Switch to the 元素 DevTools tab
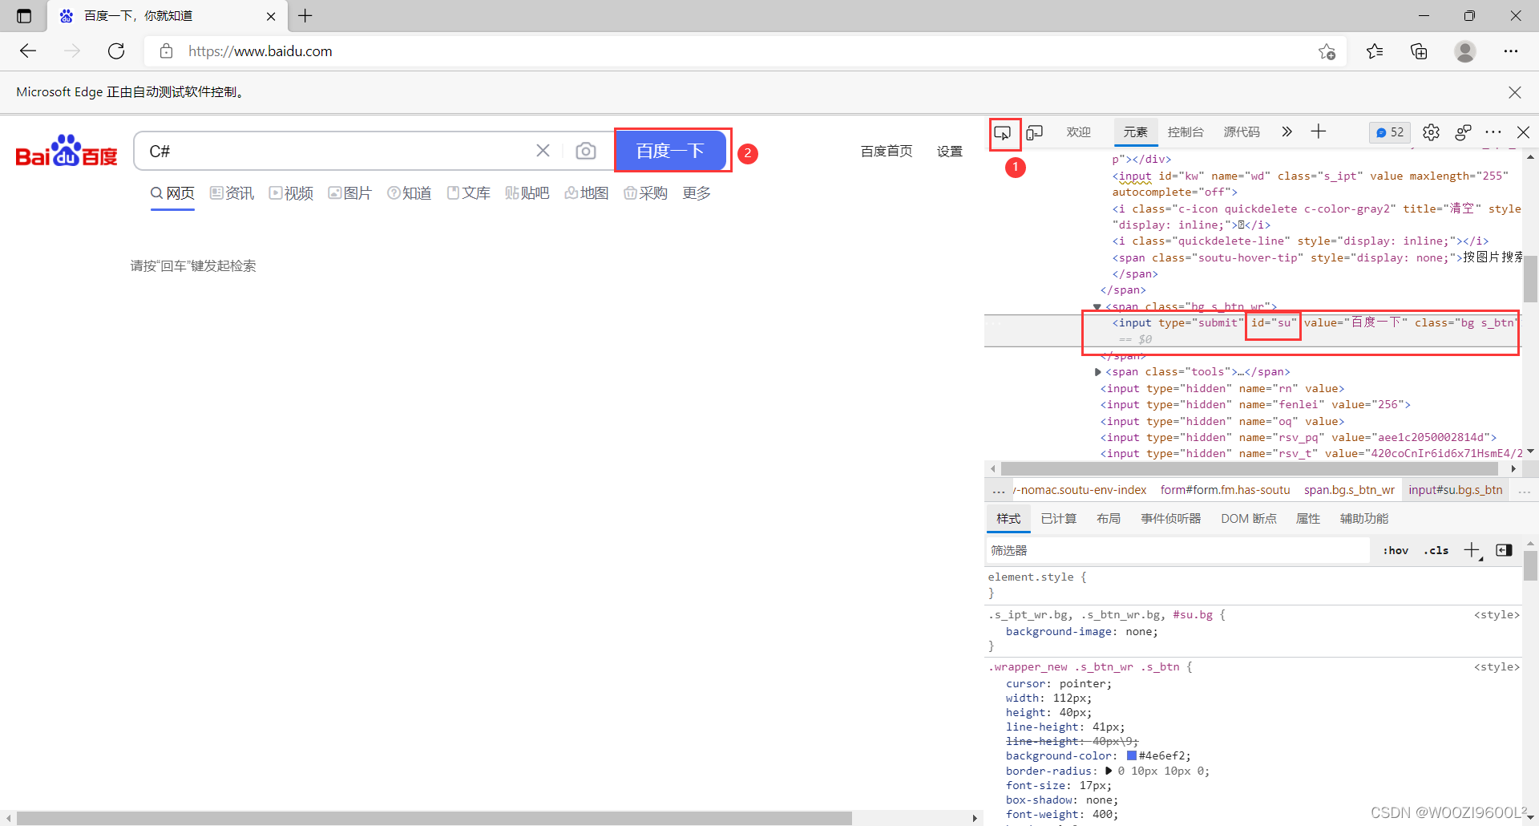Viewport: 1539px width, 826px height. coord(1136,132)
